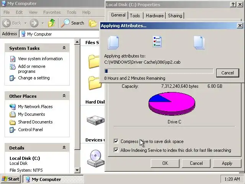The image size is (245, 184).
Task: Click the My Network Places icon
Action: pyautogui.click(x=13, y=107)
